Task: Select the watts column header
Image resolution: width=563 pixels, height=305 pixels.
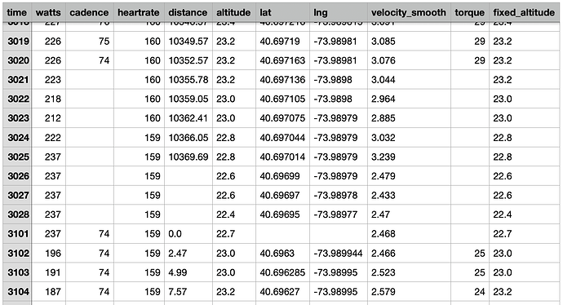Action: click(48, 12)
